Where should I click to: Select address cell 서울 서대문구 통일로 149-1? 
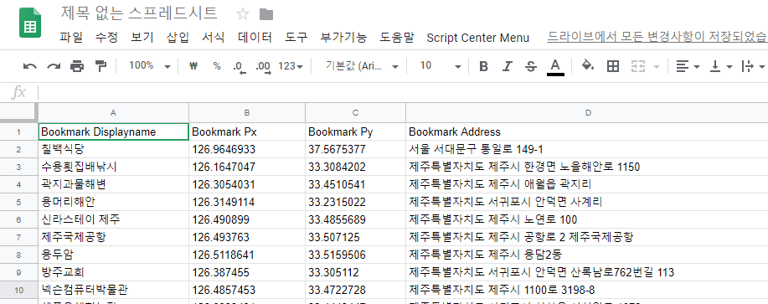[587, 149]
